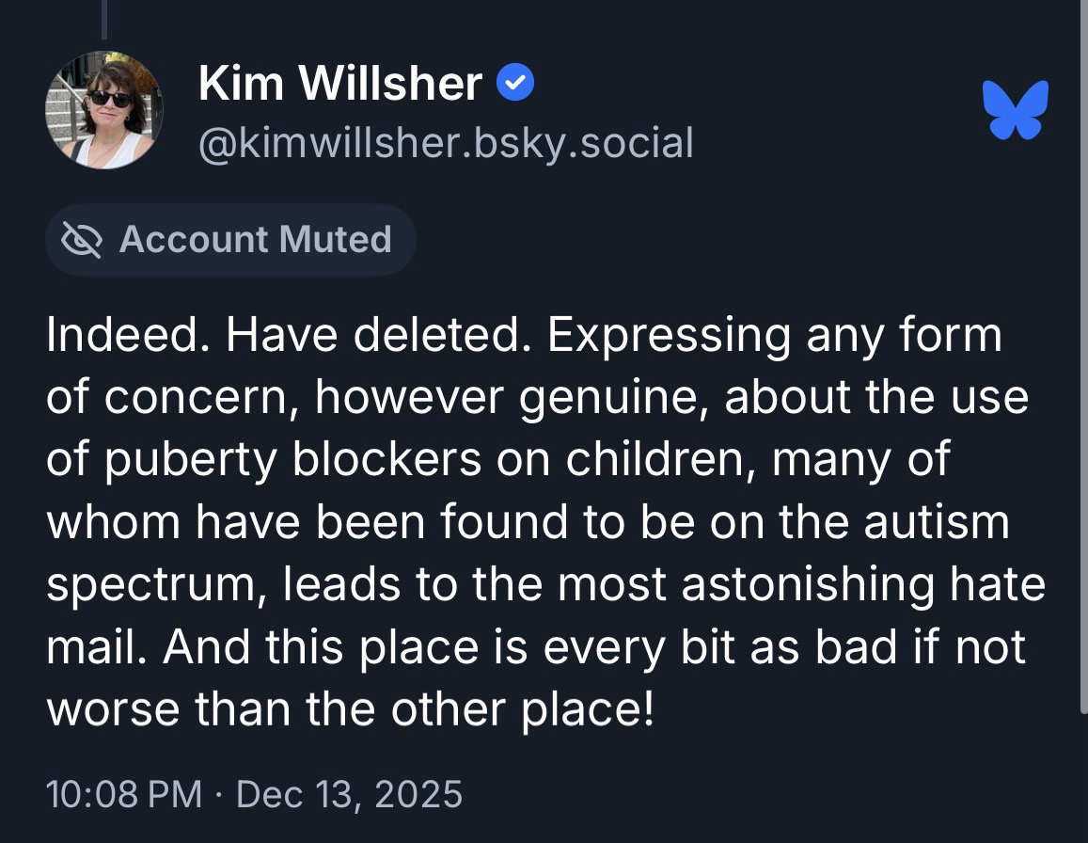This screenshot has width=1088, height=843.
Task: Click the 10:08 PM timestamp
Action: (124, 794)
